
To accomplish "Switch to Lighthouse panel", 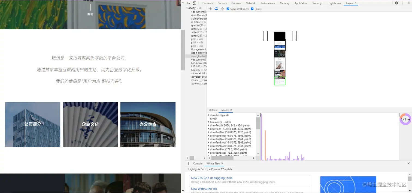I will click(335, 3).
